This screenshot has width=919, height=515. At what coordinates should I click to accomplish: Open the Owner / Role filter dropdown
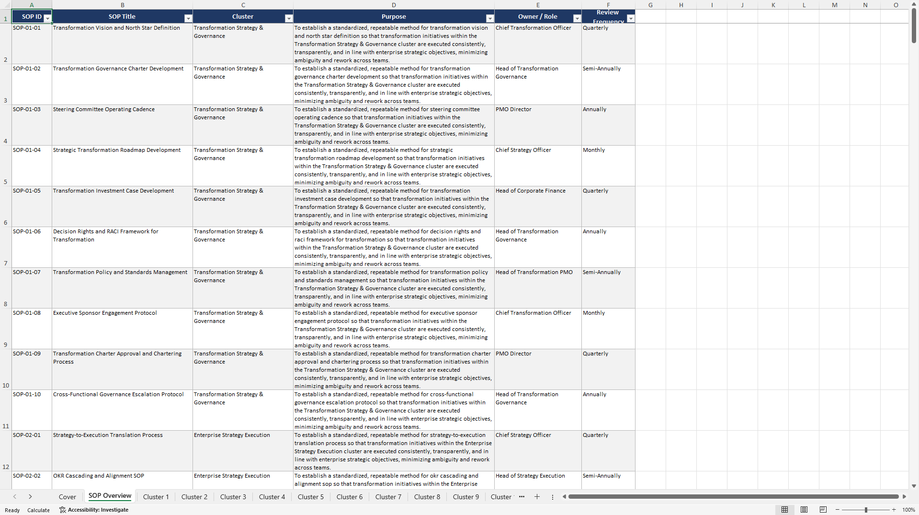click(x=577, y=18)
